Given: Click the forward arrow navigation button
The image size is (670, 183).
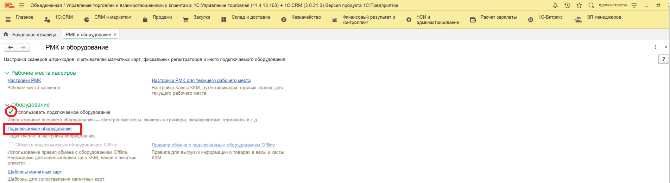Looking at the screenshot, I should click(x=23, y=47).
